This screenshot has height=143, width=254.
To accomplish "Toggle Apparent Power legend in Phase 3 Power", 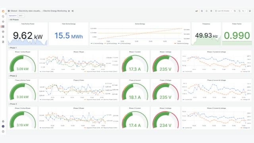I will click(x=92, y=128).
